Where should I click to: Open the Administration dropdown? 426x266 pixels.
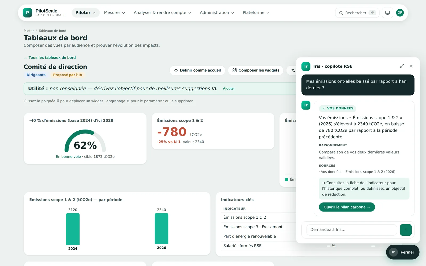217,13
